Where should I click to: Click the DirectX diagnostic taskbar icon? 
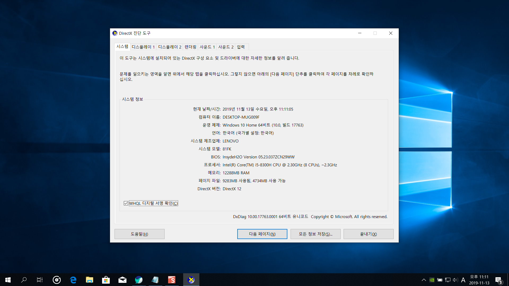191,280
